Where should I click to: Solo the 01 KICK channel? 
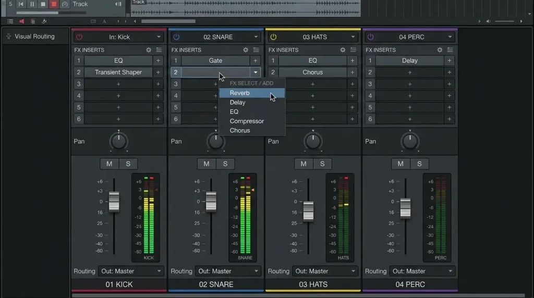[x=128, y=164]
